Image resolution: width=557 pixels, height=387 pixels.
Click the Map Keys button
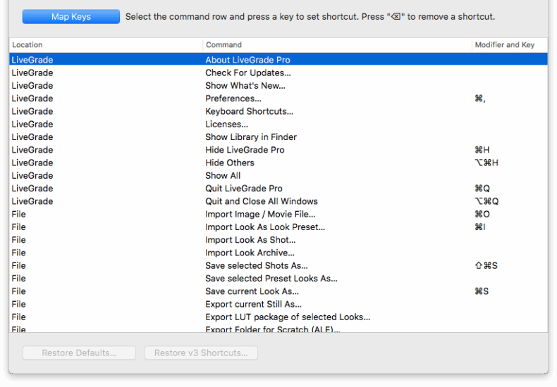71,17
